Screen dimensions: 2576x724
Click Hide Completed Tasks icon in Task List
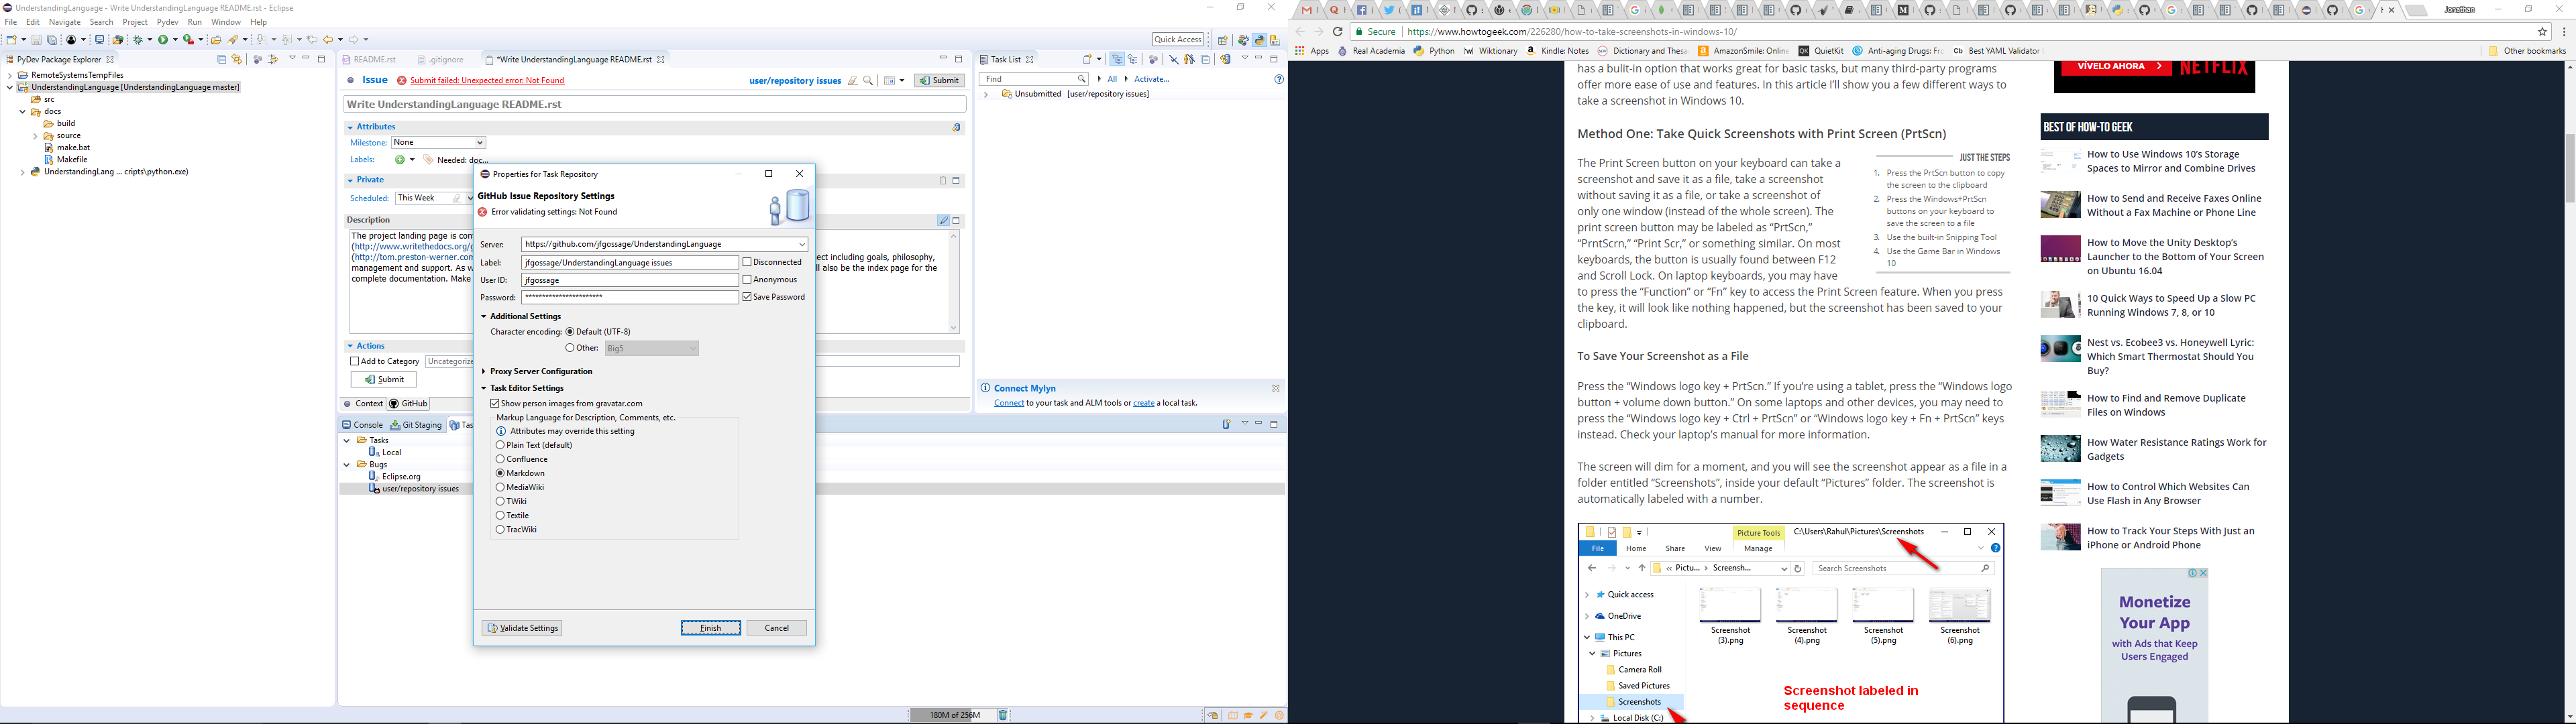pyautogui.click(x=1174, y=59)
